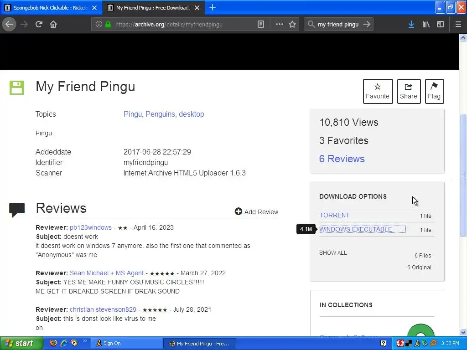Bookmark this page with the star icon

click(x=292, y=25)
